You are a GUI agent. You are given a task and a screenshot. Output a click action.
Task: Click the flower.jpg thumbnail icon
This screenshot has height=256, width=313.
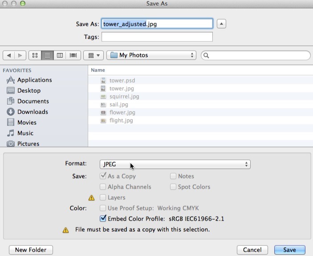click(x=103, y=113)
